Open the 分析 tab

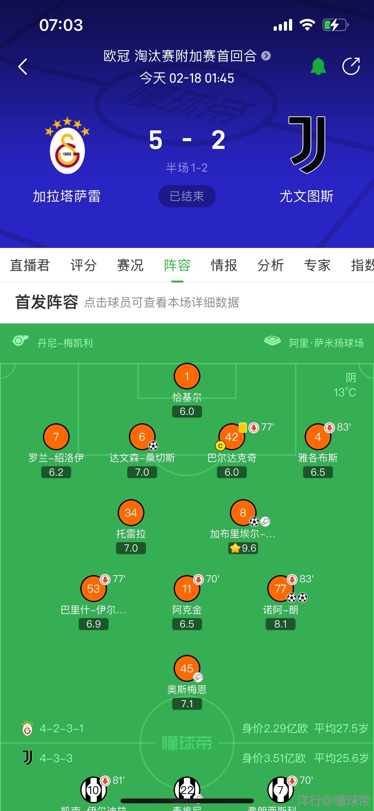pos(270,265)
